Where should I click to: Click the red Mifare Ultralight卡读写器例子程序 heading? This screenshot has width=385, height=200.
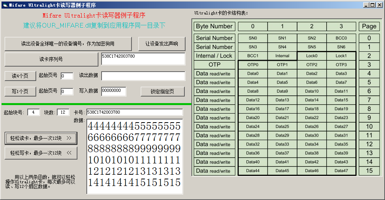click(x=94, y=16)
